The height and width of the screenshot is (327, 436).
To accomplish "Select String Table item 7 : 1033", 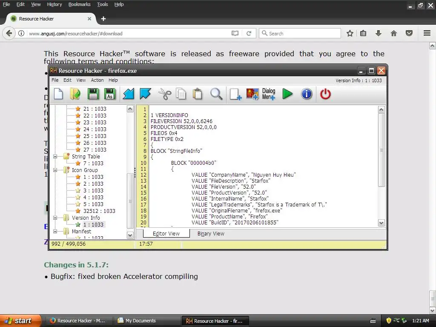I will [93, 163].
